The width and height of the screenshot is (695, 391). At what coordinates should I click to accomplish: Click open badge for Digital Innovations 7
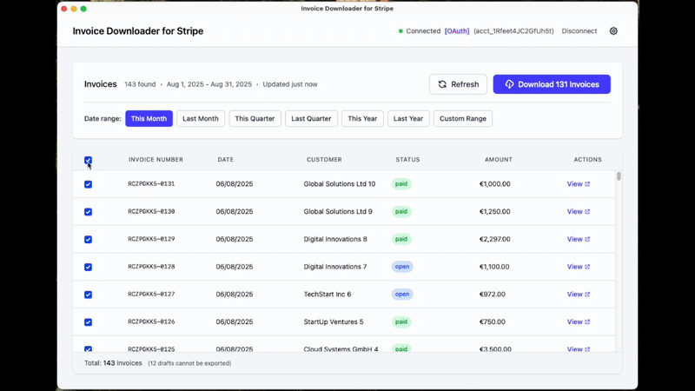pyautogui.click(x=402, y=267)
